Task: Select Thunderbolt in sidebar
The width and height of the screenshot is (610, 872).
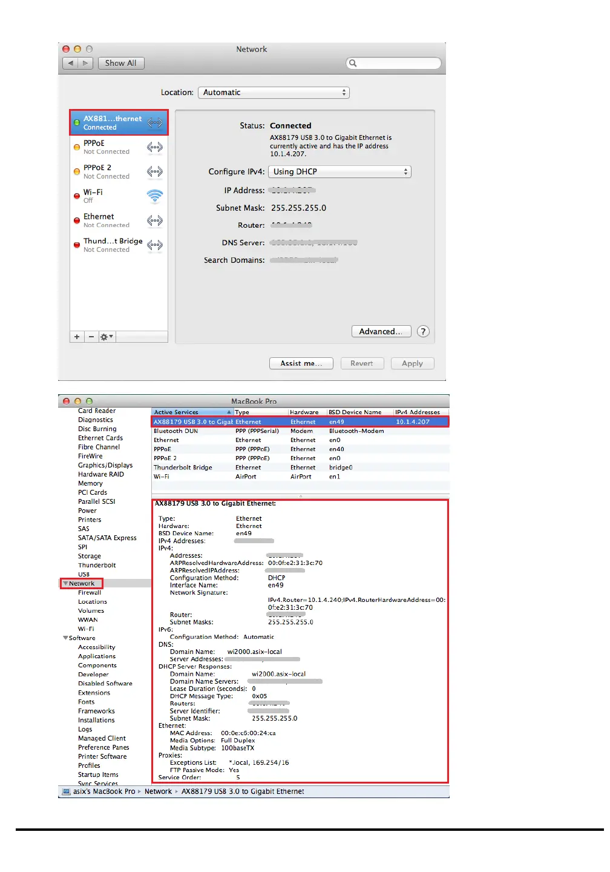Action: (97, 565)
